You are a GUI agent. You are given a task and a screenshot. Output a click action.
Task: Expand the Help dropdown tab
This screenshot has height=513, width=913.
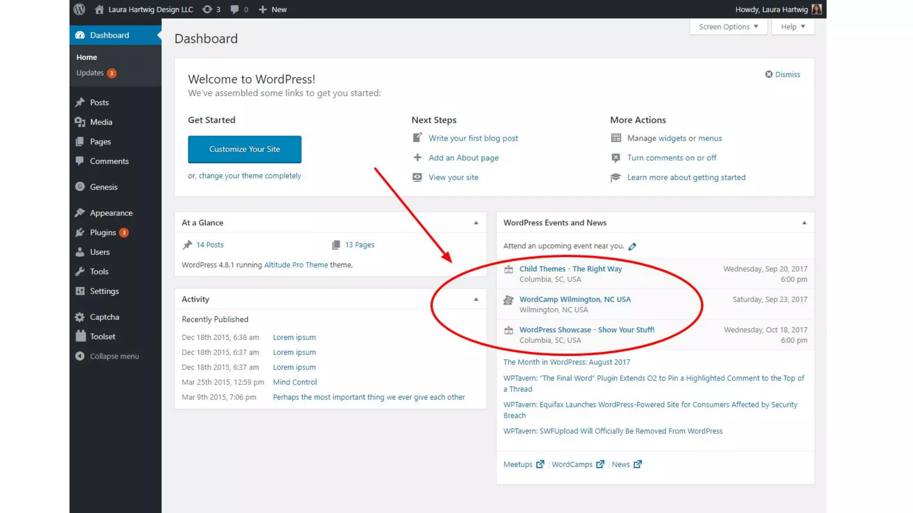click(793, 27)
